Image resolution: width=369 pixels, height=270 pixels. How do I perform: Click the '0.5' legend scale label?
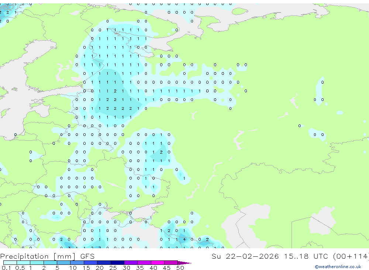coord(20,268)
